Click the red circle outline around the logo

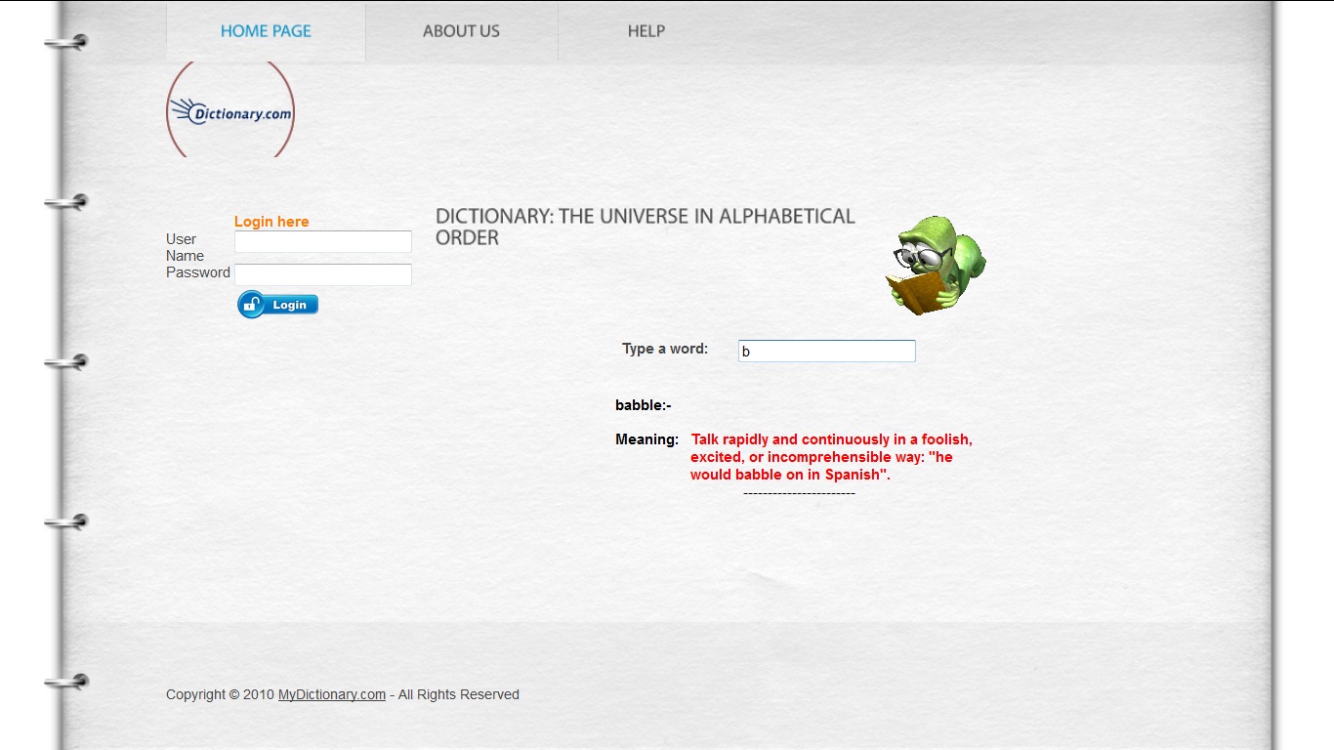pyautogui.click(x=168, y=110)
